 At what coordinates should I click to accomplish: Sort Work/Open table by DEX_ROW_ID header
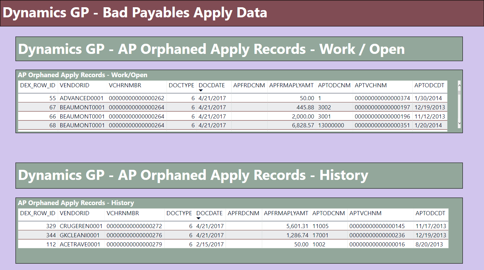click(x=38, y=85)
